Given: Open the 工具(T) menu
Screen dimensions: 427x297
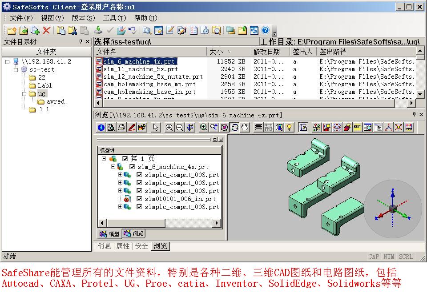Looking at the screenshot, I should point(114,18).
